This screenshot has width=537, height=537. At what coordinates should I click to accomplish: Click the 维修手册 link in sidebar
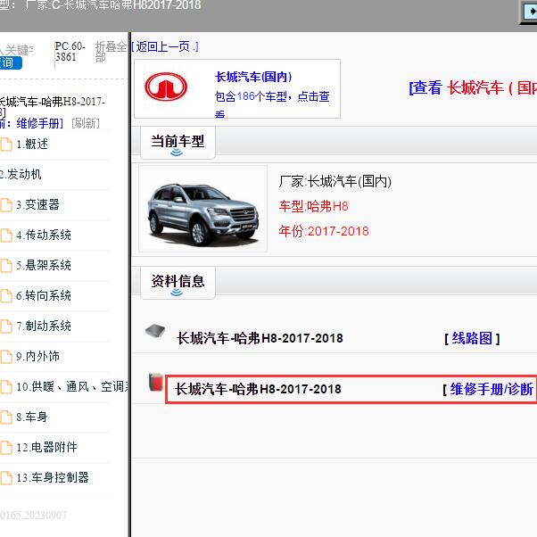[40, 123]
